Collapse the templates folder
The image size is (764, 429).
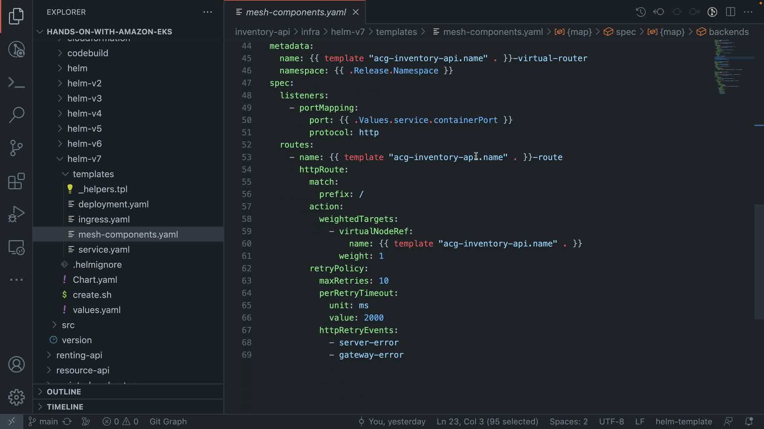click(93, 174)
